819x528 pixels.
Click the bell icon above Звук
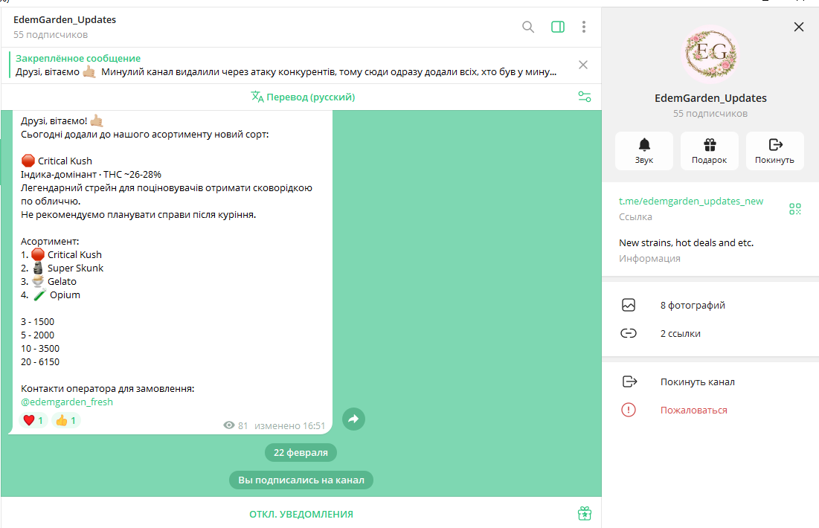tap(644, 144)
